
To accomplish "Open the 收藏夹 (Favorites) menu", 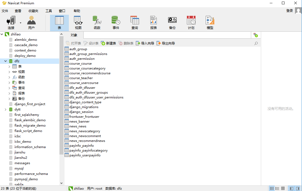I will click(33, 11).
